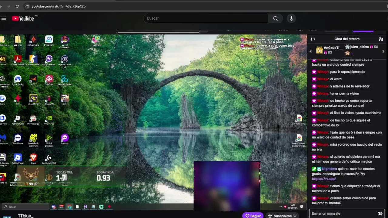Open the skate. game shortcut
This screenshot has height=218, width=388.
point(65,100)
